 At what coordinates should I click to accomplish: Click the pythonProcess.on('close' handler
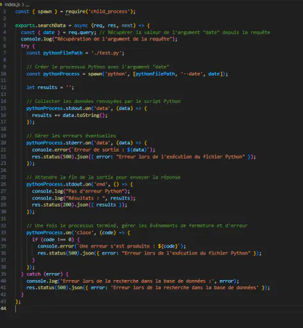tap(78, 233)
